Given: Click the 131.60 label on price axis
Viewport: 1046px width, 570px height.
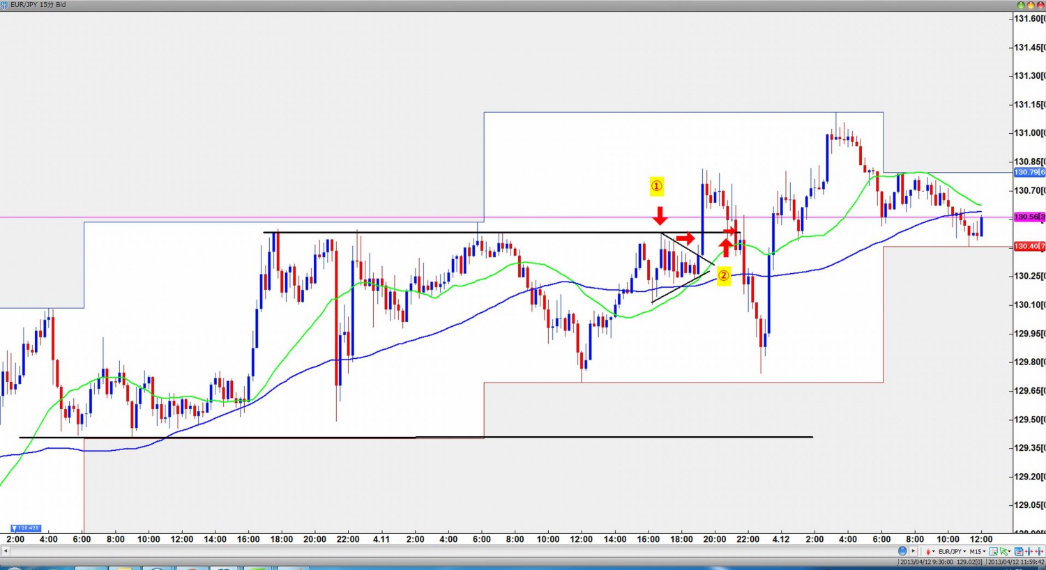Looking at the screenshot, I should point(1030,19).
